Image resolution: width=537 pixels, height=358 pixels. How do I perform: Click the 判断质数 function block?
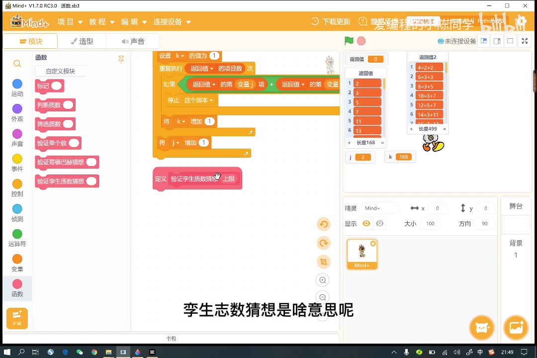point(55,105)
